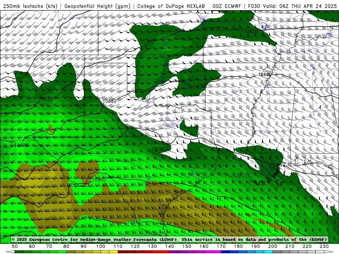Click the '230' value on the color scale
Viewport: 339px width, 254px height.
click(x=324, y=246)
